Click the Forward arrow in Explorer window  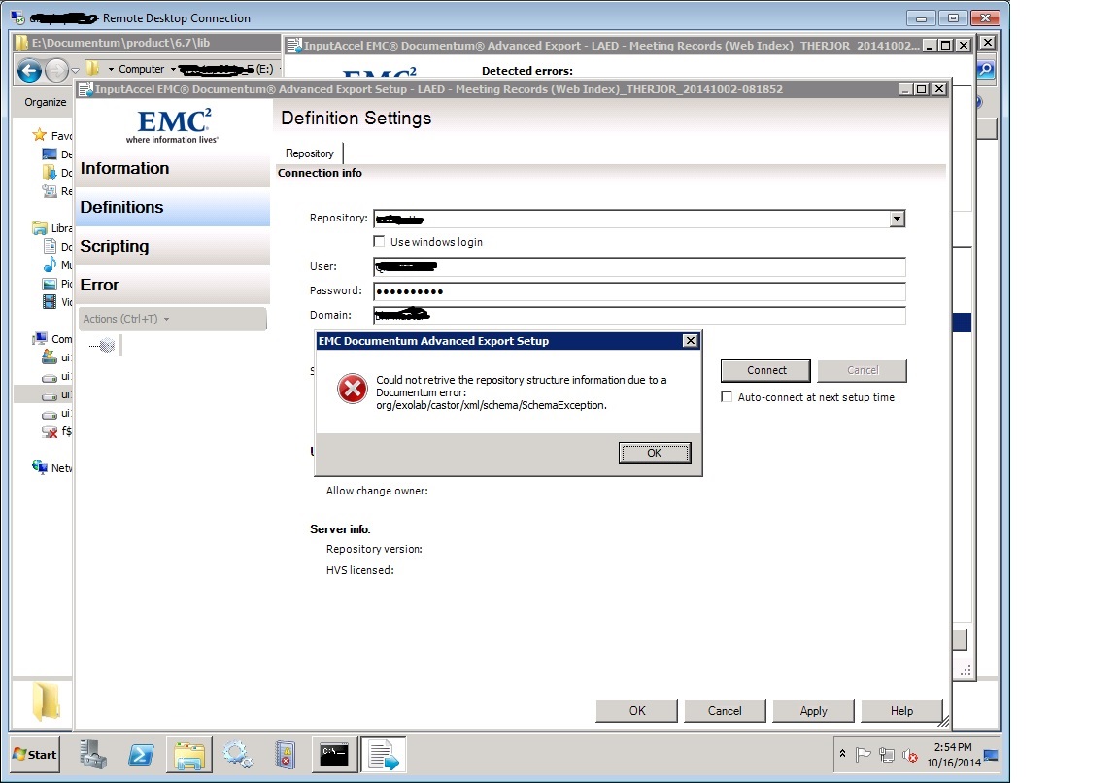click(x=56, y=70)
